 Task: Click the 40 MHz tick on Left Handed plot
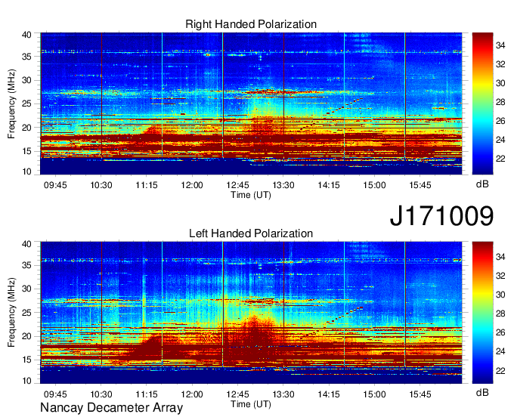coord(27,243)
